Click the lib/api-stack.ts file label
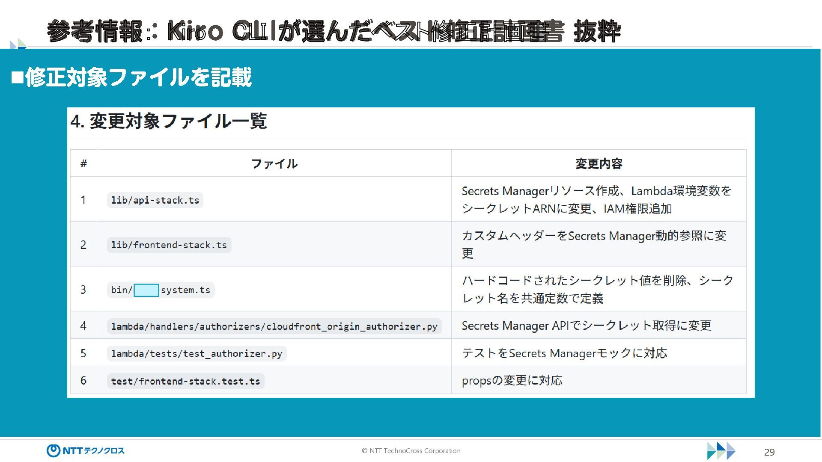The height and width of the screenshot is (462, 822). point(155,200)
